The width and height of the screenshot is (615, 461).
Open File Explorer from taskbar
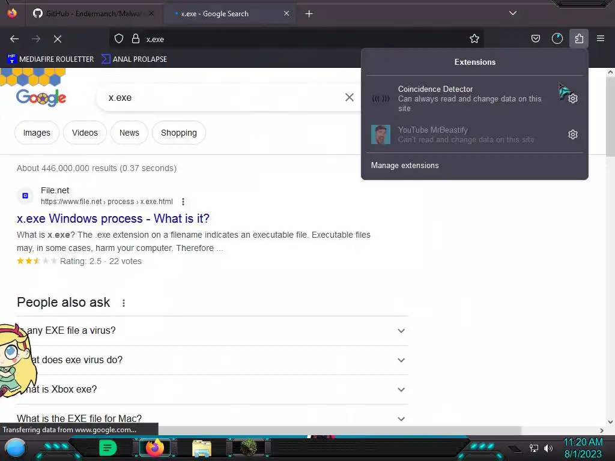coord(202,448)
